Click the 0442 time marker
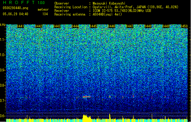 39,26
